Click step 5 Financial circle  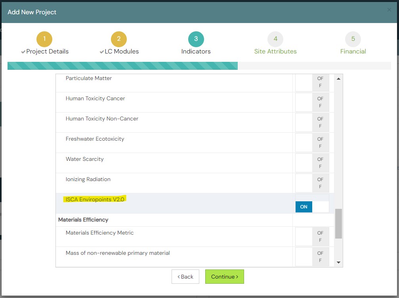(x=353, y=39)
